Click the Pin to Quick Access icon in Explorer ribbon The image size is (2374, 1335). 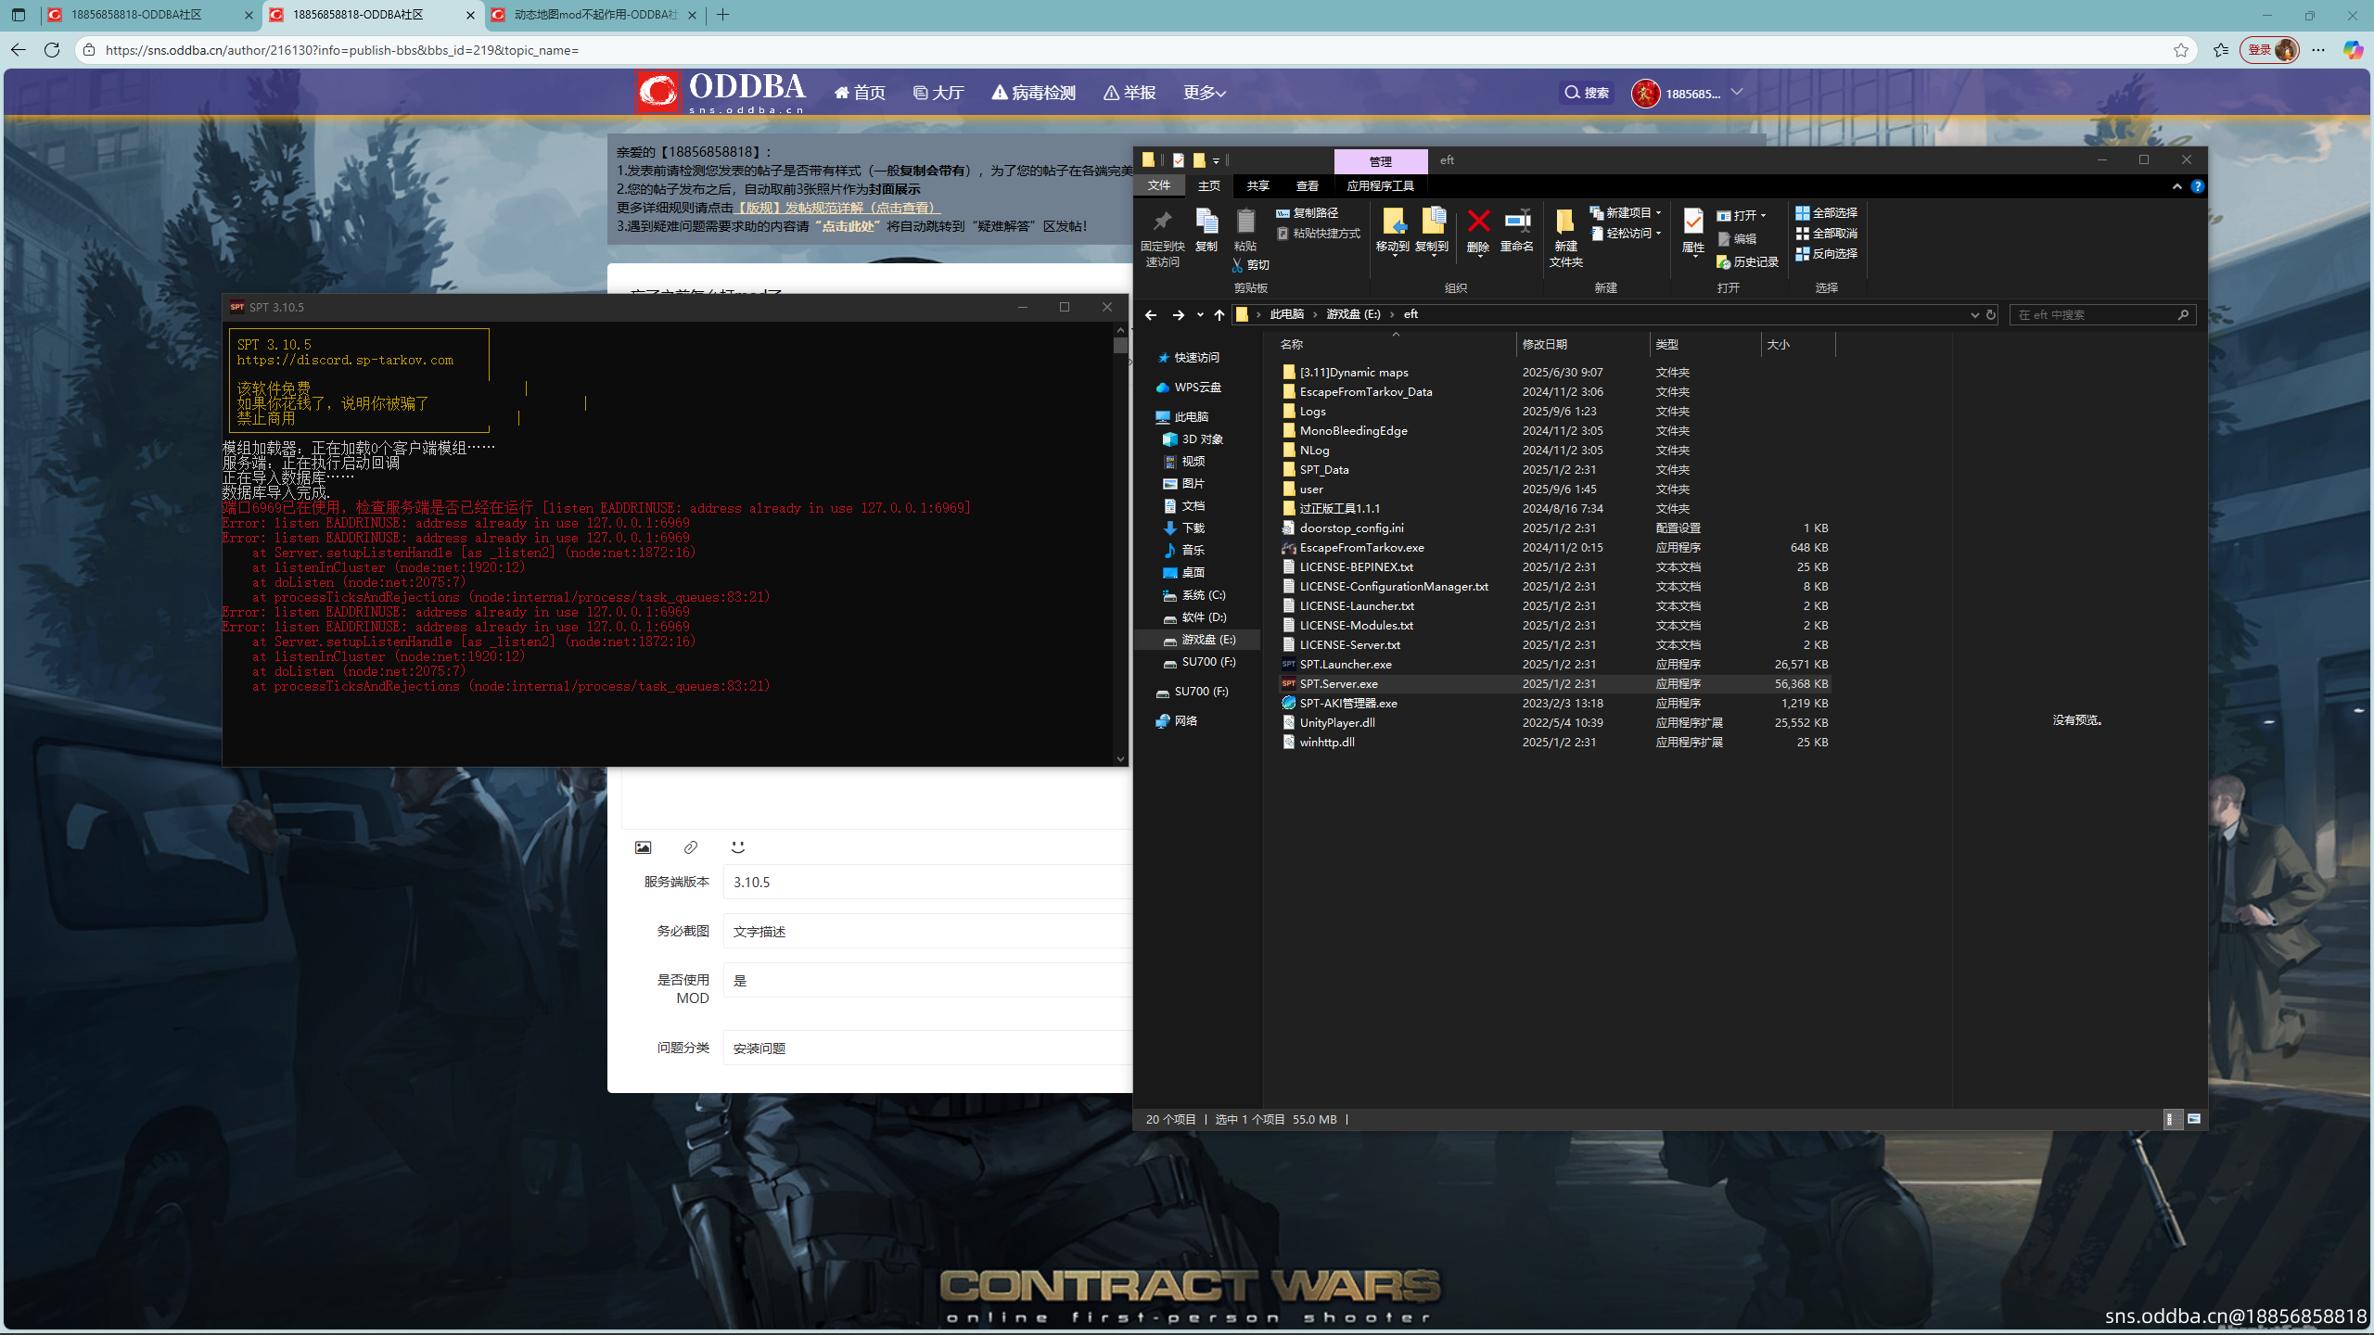tap(1162, 222)
